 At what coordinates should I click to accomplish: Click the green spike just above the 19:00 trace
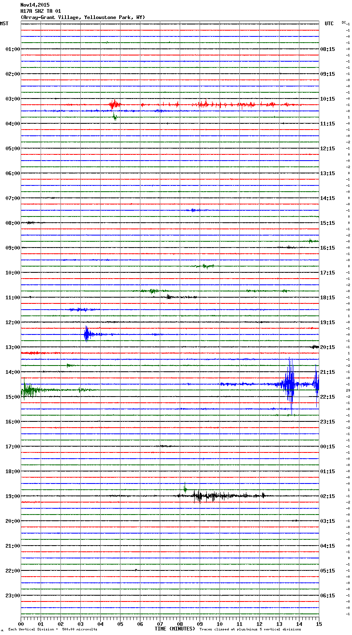click(x=185, y=488)
